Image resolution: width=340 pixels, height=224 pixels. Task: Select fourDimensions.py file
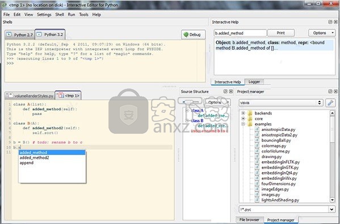pos(279,184)
